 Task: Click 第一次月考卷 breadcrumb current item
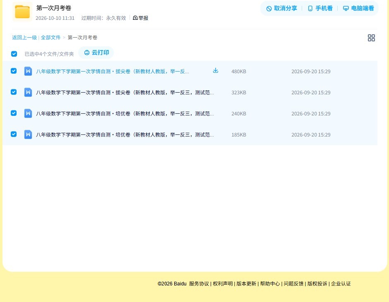click(82, 38)
